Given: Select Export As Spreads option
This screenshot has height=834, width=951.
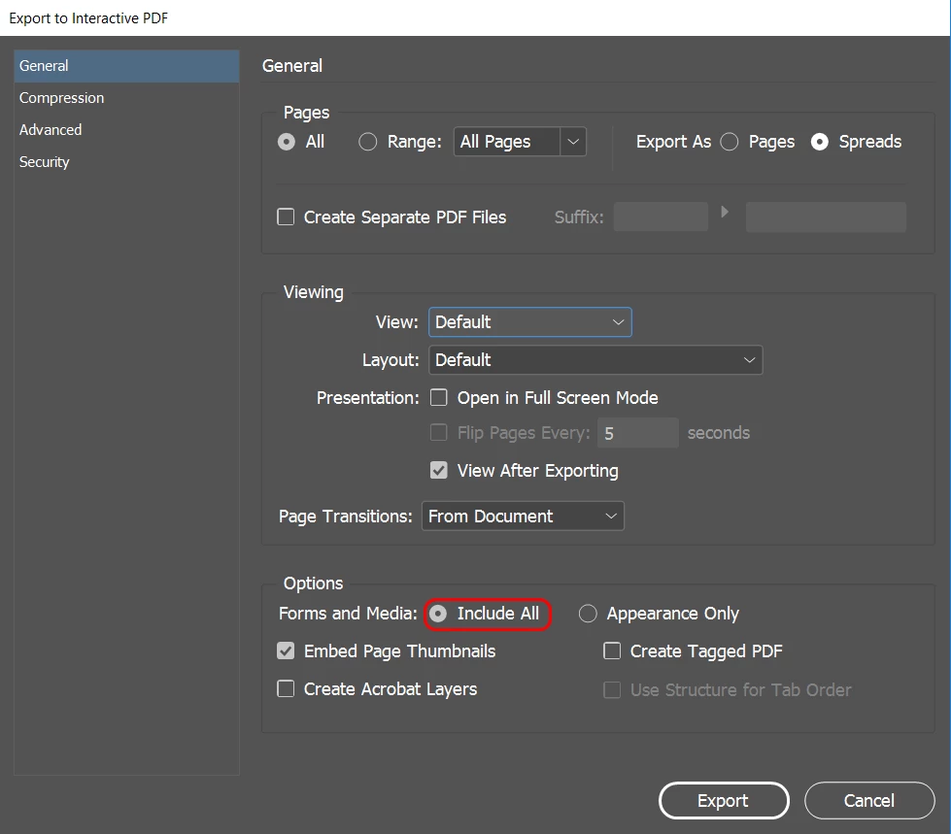Looking at the screenshot, I should 820,142.
